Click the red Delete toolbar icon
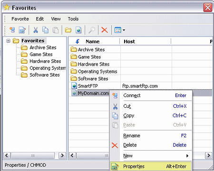Screen dimensions: 214x171 [105, 30]
